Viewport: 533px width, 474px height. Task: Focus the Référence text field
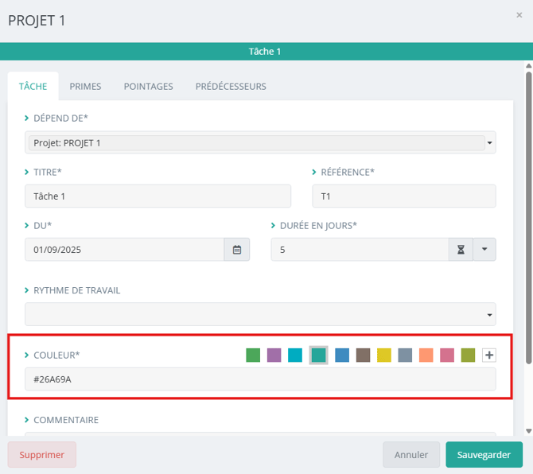tap(404, 196)
